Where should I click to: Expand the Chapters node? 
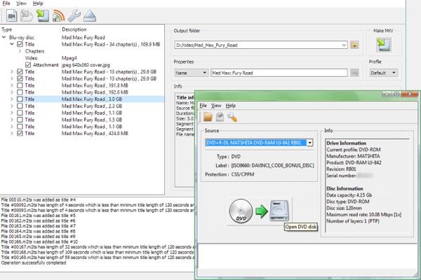click(x=20, y=51)
